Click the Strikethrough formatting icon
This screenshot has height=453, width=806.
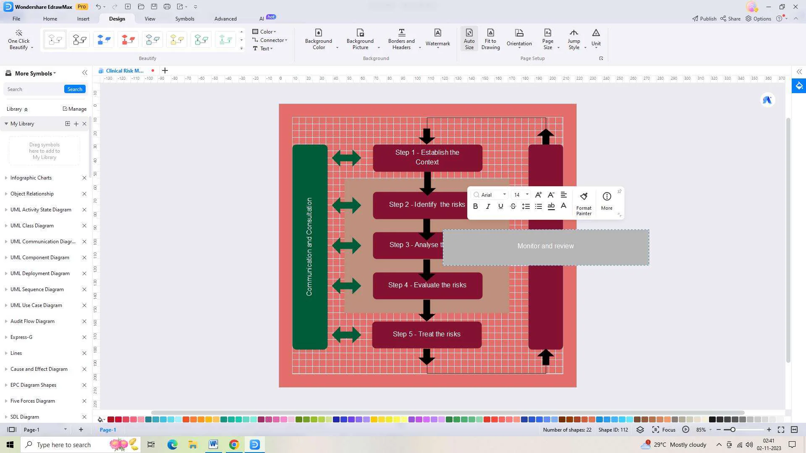tap(513, 206)
